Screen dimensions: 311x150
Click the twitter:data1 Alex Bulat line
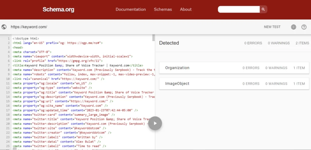57,142
